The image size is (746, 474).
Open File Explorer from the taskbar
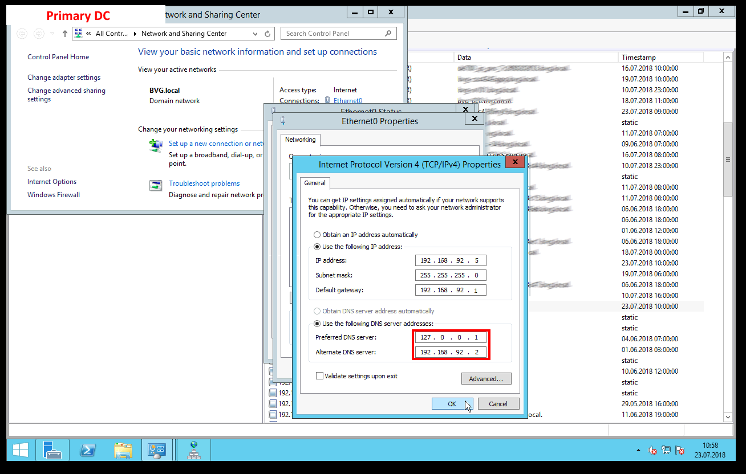pyautogui.click(x=123, y=450)
